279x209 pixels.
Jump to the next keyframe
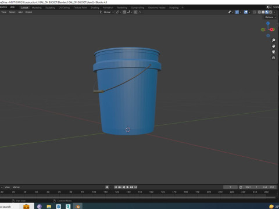click(x=131, y=187)
